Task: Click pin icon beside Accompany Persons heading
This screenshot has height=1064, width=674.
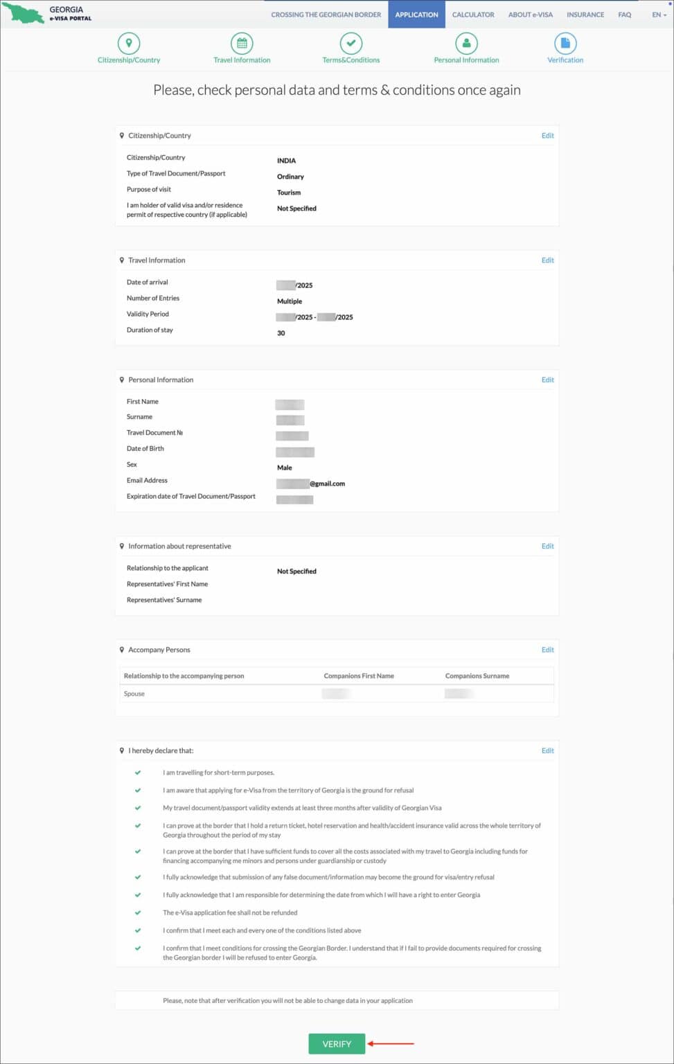Action: tap(122, 650)
